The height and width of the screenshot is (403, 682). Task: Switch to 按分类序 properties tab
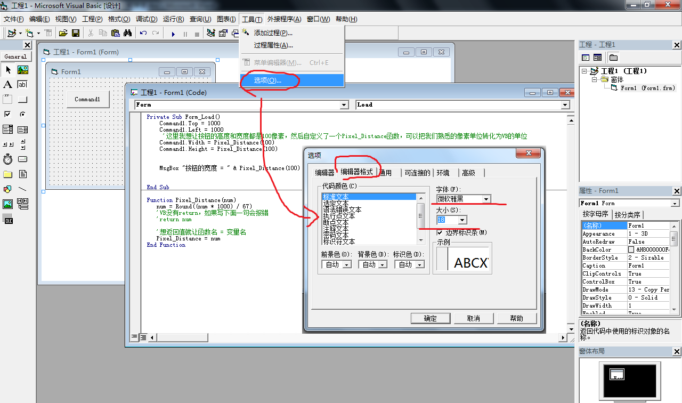(628, 215)
